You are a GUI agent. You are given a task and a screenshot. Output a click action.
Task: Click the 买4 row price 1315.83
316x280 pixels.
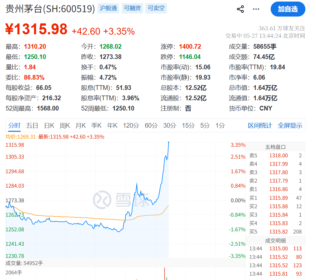pyautogui.click(x=278, y=224)
